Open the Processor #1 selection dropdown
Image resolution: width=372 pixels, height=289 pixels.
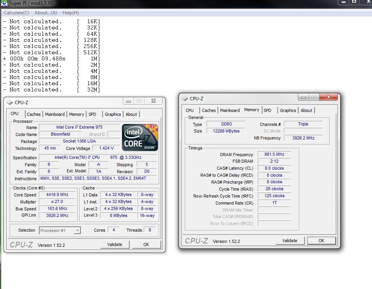tap(77, 230)
